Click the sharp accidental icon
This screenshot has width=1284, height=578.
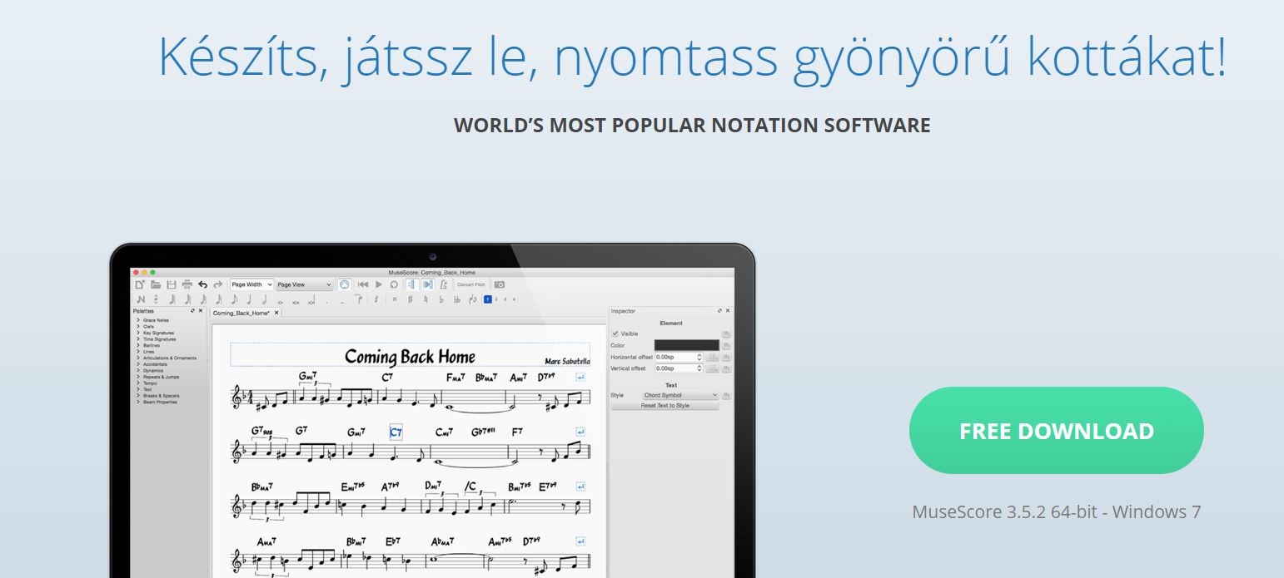410,299
